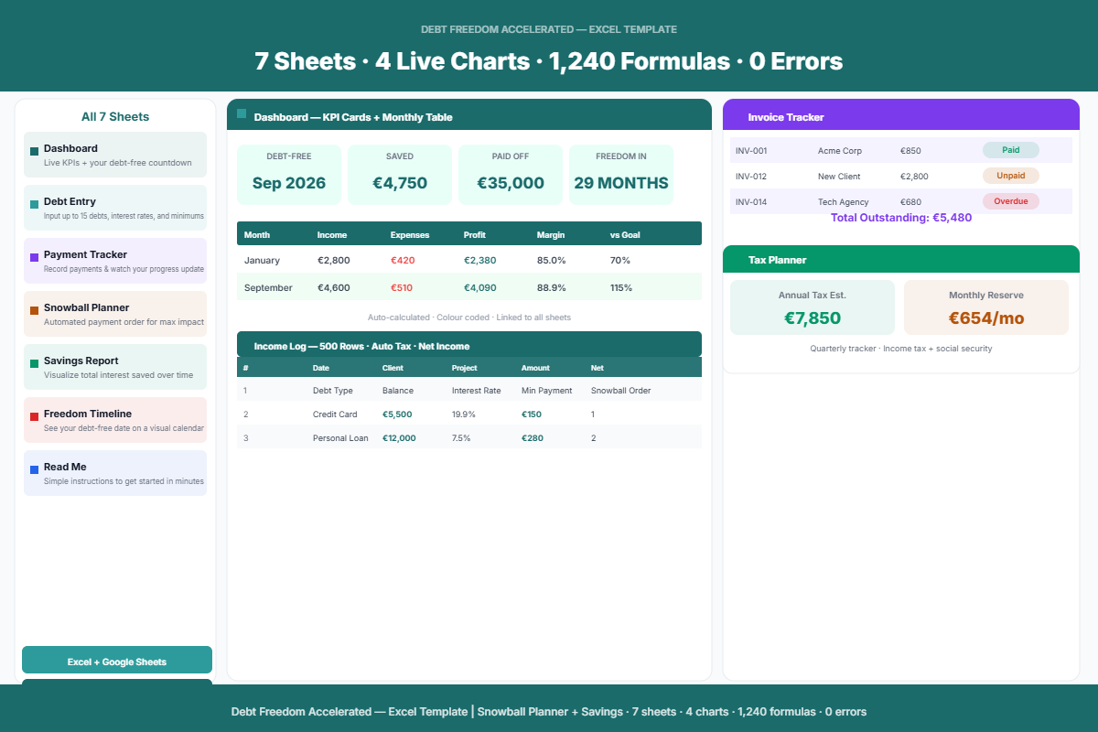1098x732 pixels.
Task: Click the 115% vs Goal progress value
Action: coord(623,286)
